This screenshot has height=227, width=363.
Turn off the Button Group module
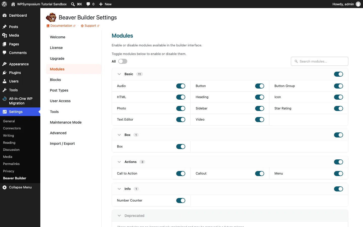coord(339,86)
